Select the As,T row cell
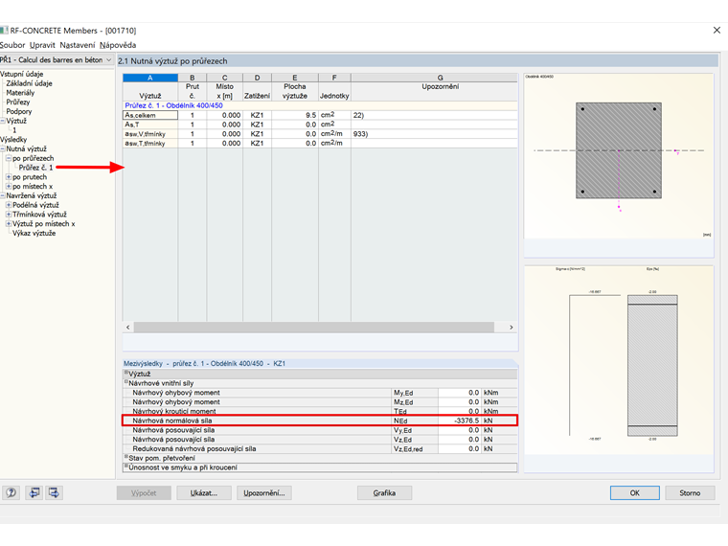The height and width of the screenshot is (546, 728). point(150,125)
